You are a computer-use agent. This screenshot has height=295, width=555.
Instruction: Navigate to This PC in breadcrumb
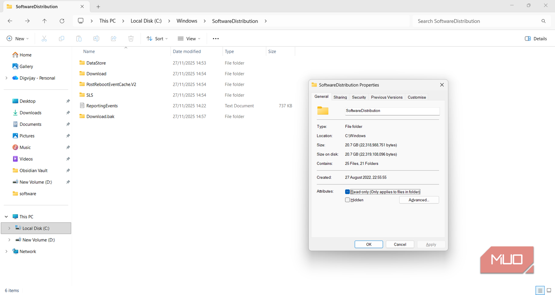tap(107, 21)
